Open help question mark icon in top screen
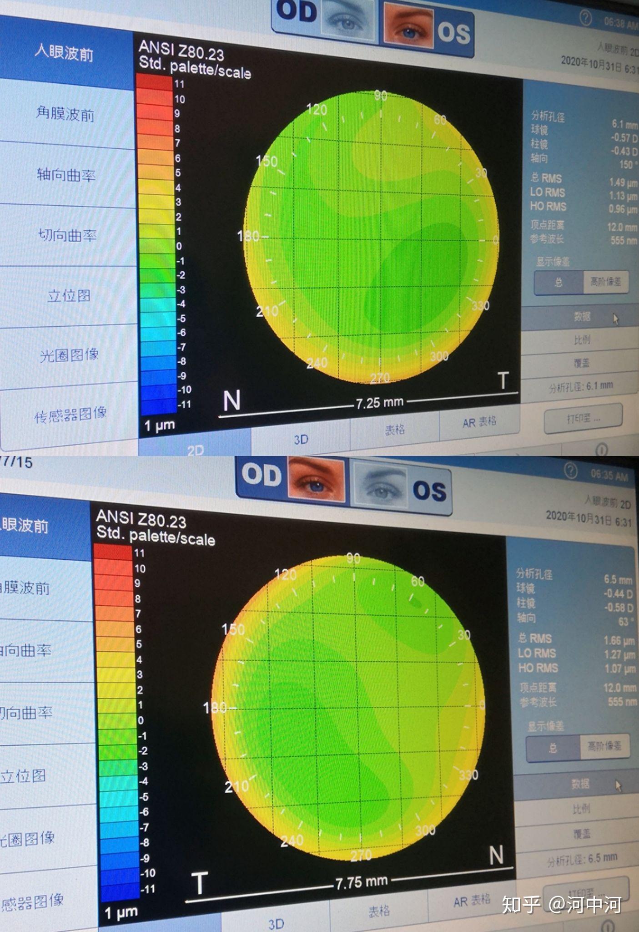Screen dimensions: 639x932 585,18
